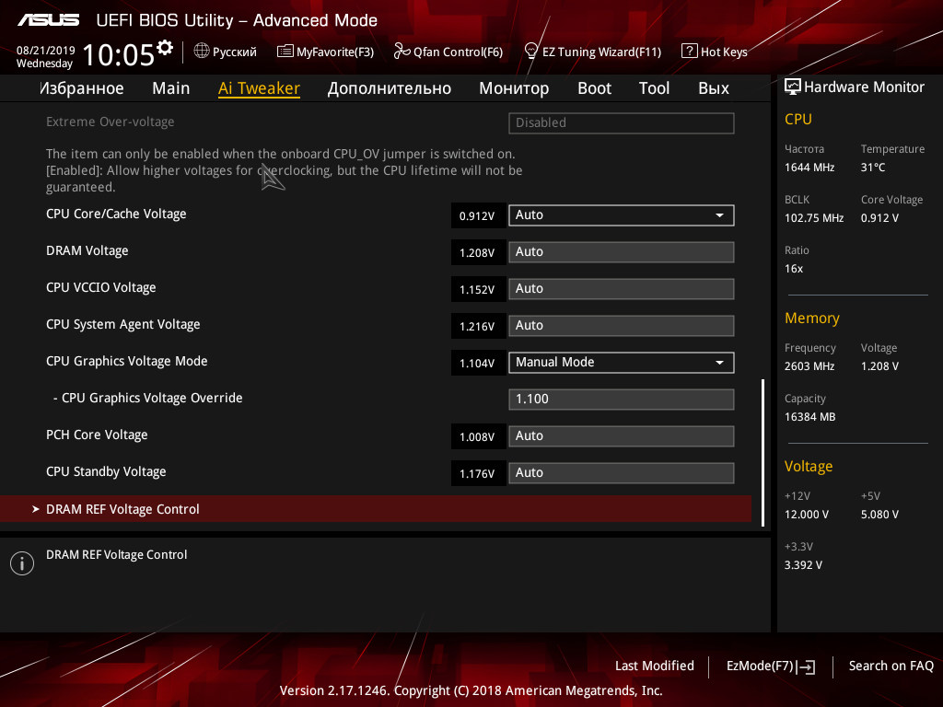Select the DRAM Voltage value field

pyautogui.click(x=622, y=252)
